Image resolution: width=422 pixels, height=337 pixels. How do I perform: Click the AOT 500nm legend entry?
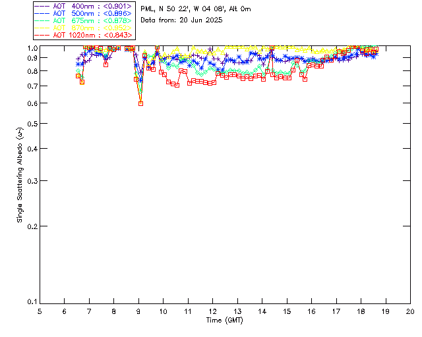click(84, 13)
